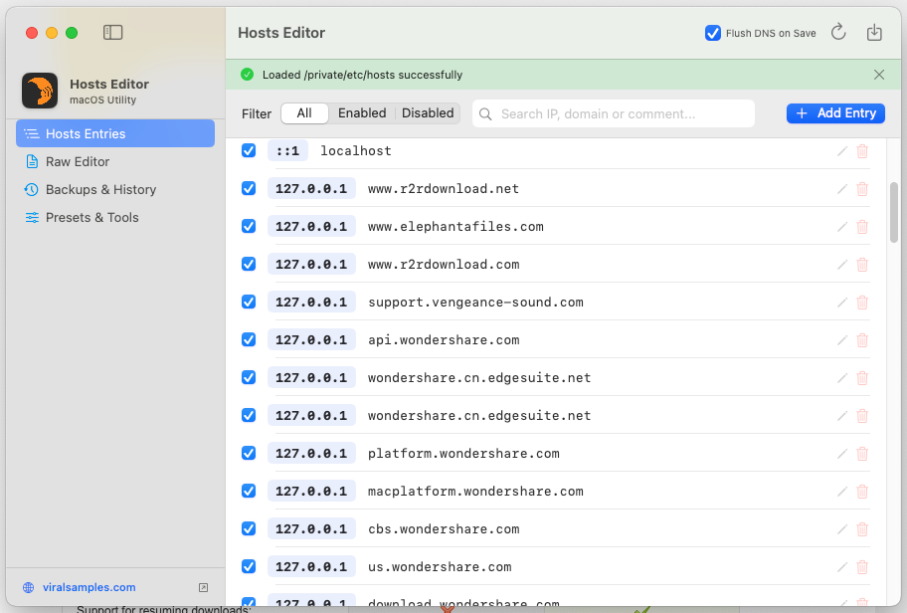907x613 pixels.
Task: Edit the us.wondershare.com entry
Action: click(x=842, y=567)
